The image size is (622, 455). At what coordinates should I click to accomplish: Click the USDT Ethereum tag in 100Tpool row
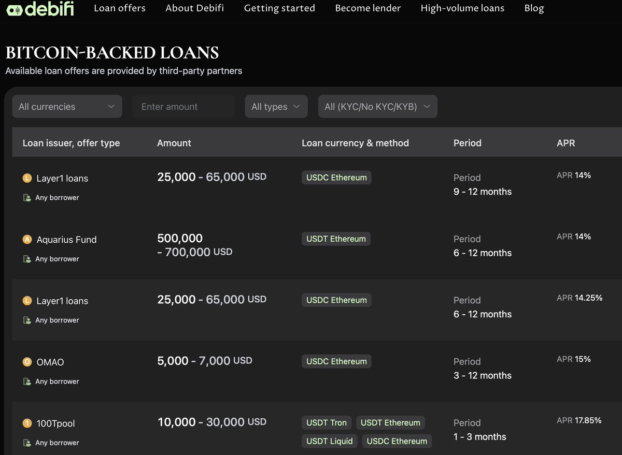tap(390, 423)
